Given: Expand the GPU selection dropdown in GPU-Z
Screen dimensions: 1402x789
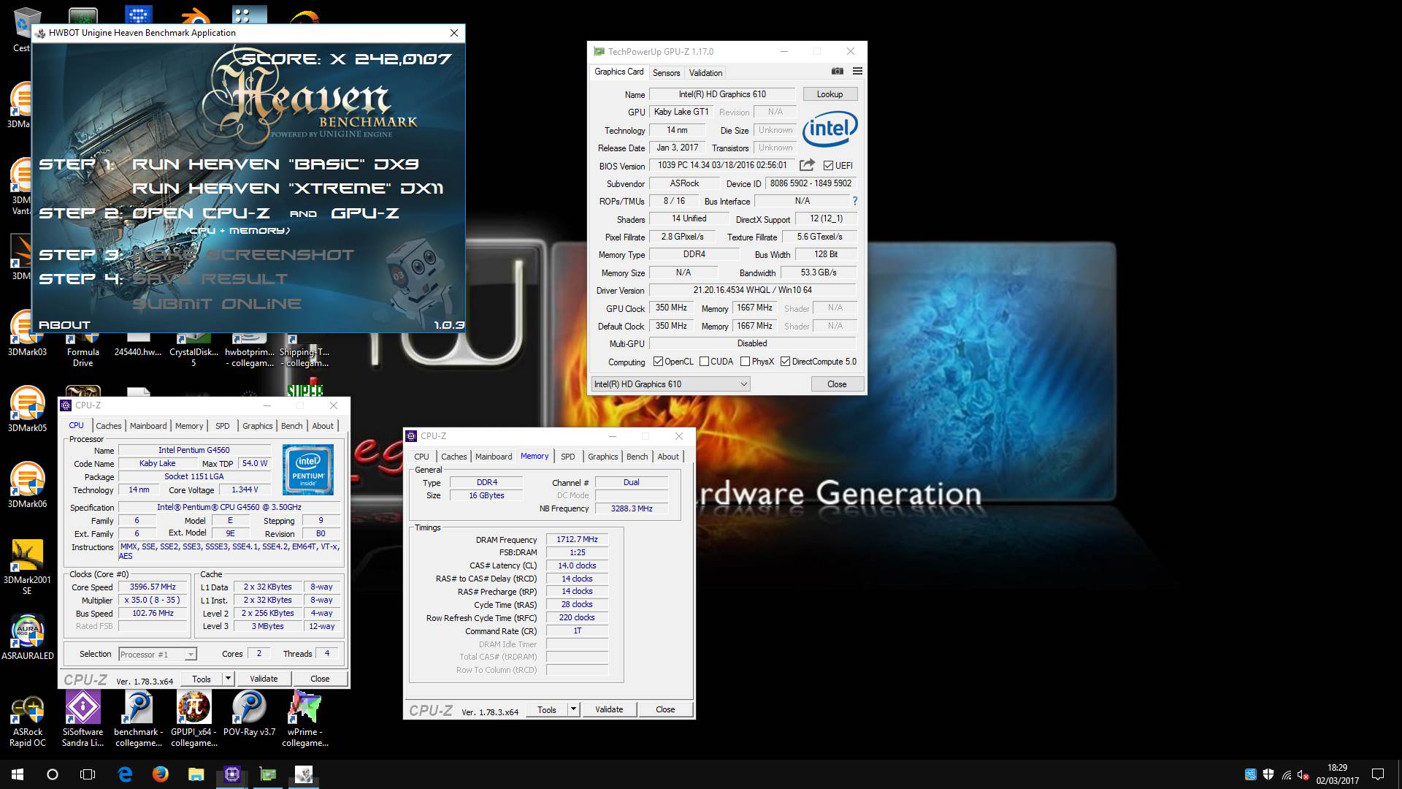Looking at the screenshot, I should (x=670, y=384).
